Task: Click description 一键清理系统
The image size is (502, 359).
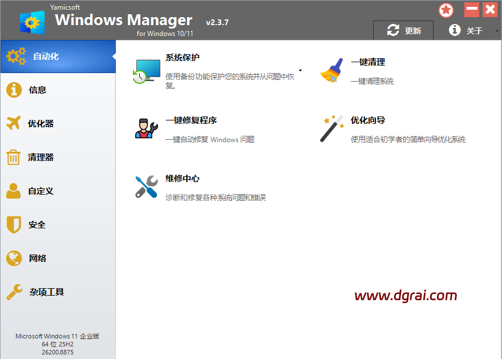Action: (x=373, y=82)
